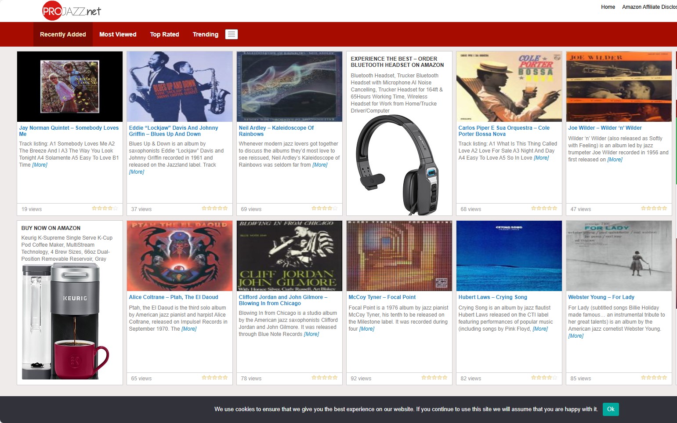This screenshot has height=423, width=677.
Task: Open Cliff Jordan John Gilmore cover thumbnail
Action: (x=290, y=256)
